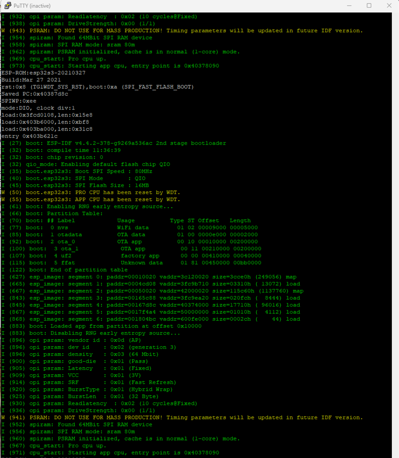This screenshot has width=399, height=458.
Task: Select 'APP CPU has been reset by WDT.' warning
Action: [127, 200]
